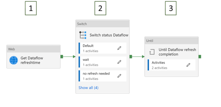Expand all cases with Show all (4)

click(x=88, y=88)
